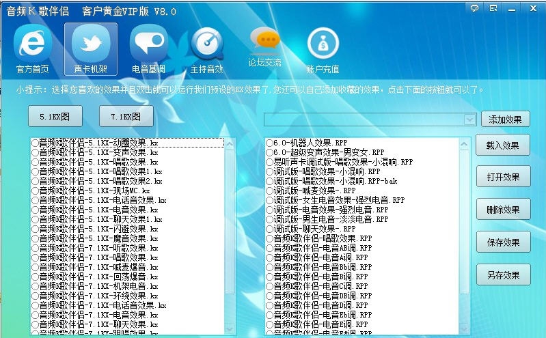
Task: Select radio for 音频K歌伴侣-电音C调.RPP
Action: 269,286
